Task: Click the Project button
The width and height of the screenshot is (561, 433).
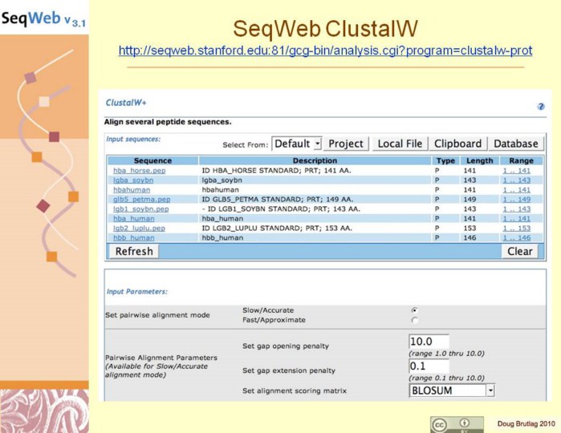Action: click(346, 144)
